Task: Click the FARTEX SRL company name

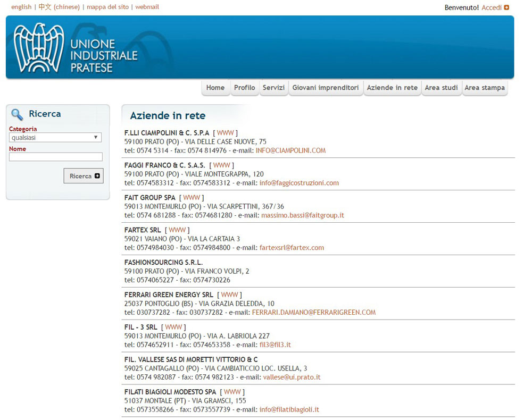Action: coord(143,230)
